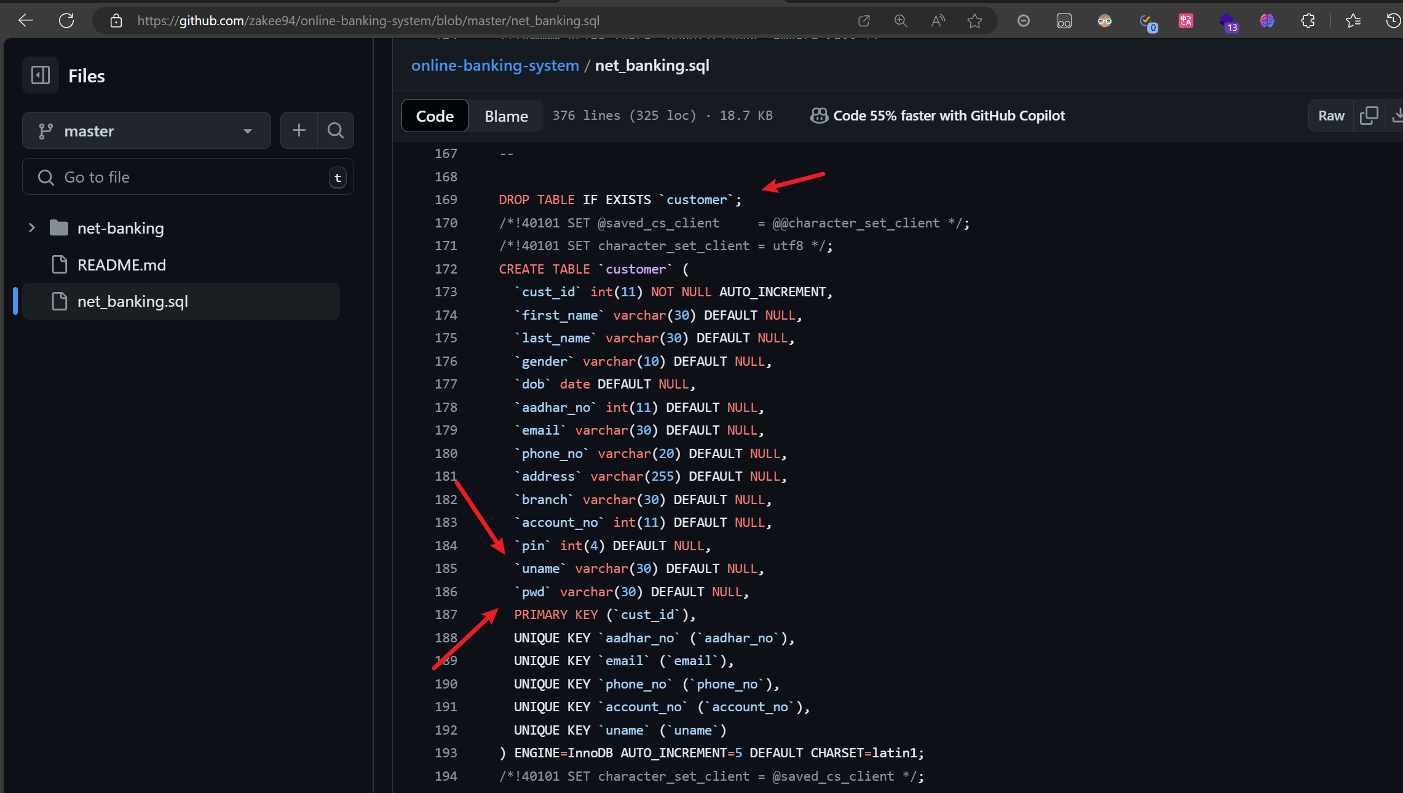Click the UNIQUE KEY email code line
Screen dimensions: 1403x793
click(x=624, y=661)
